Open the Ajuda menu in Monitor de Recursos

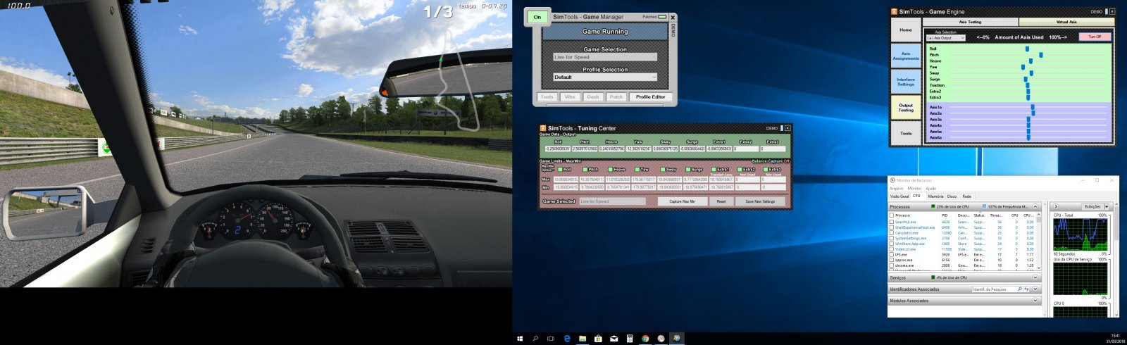pyautogui.click(x=930, y=189)
